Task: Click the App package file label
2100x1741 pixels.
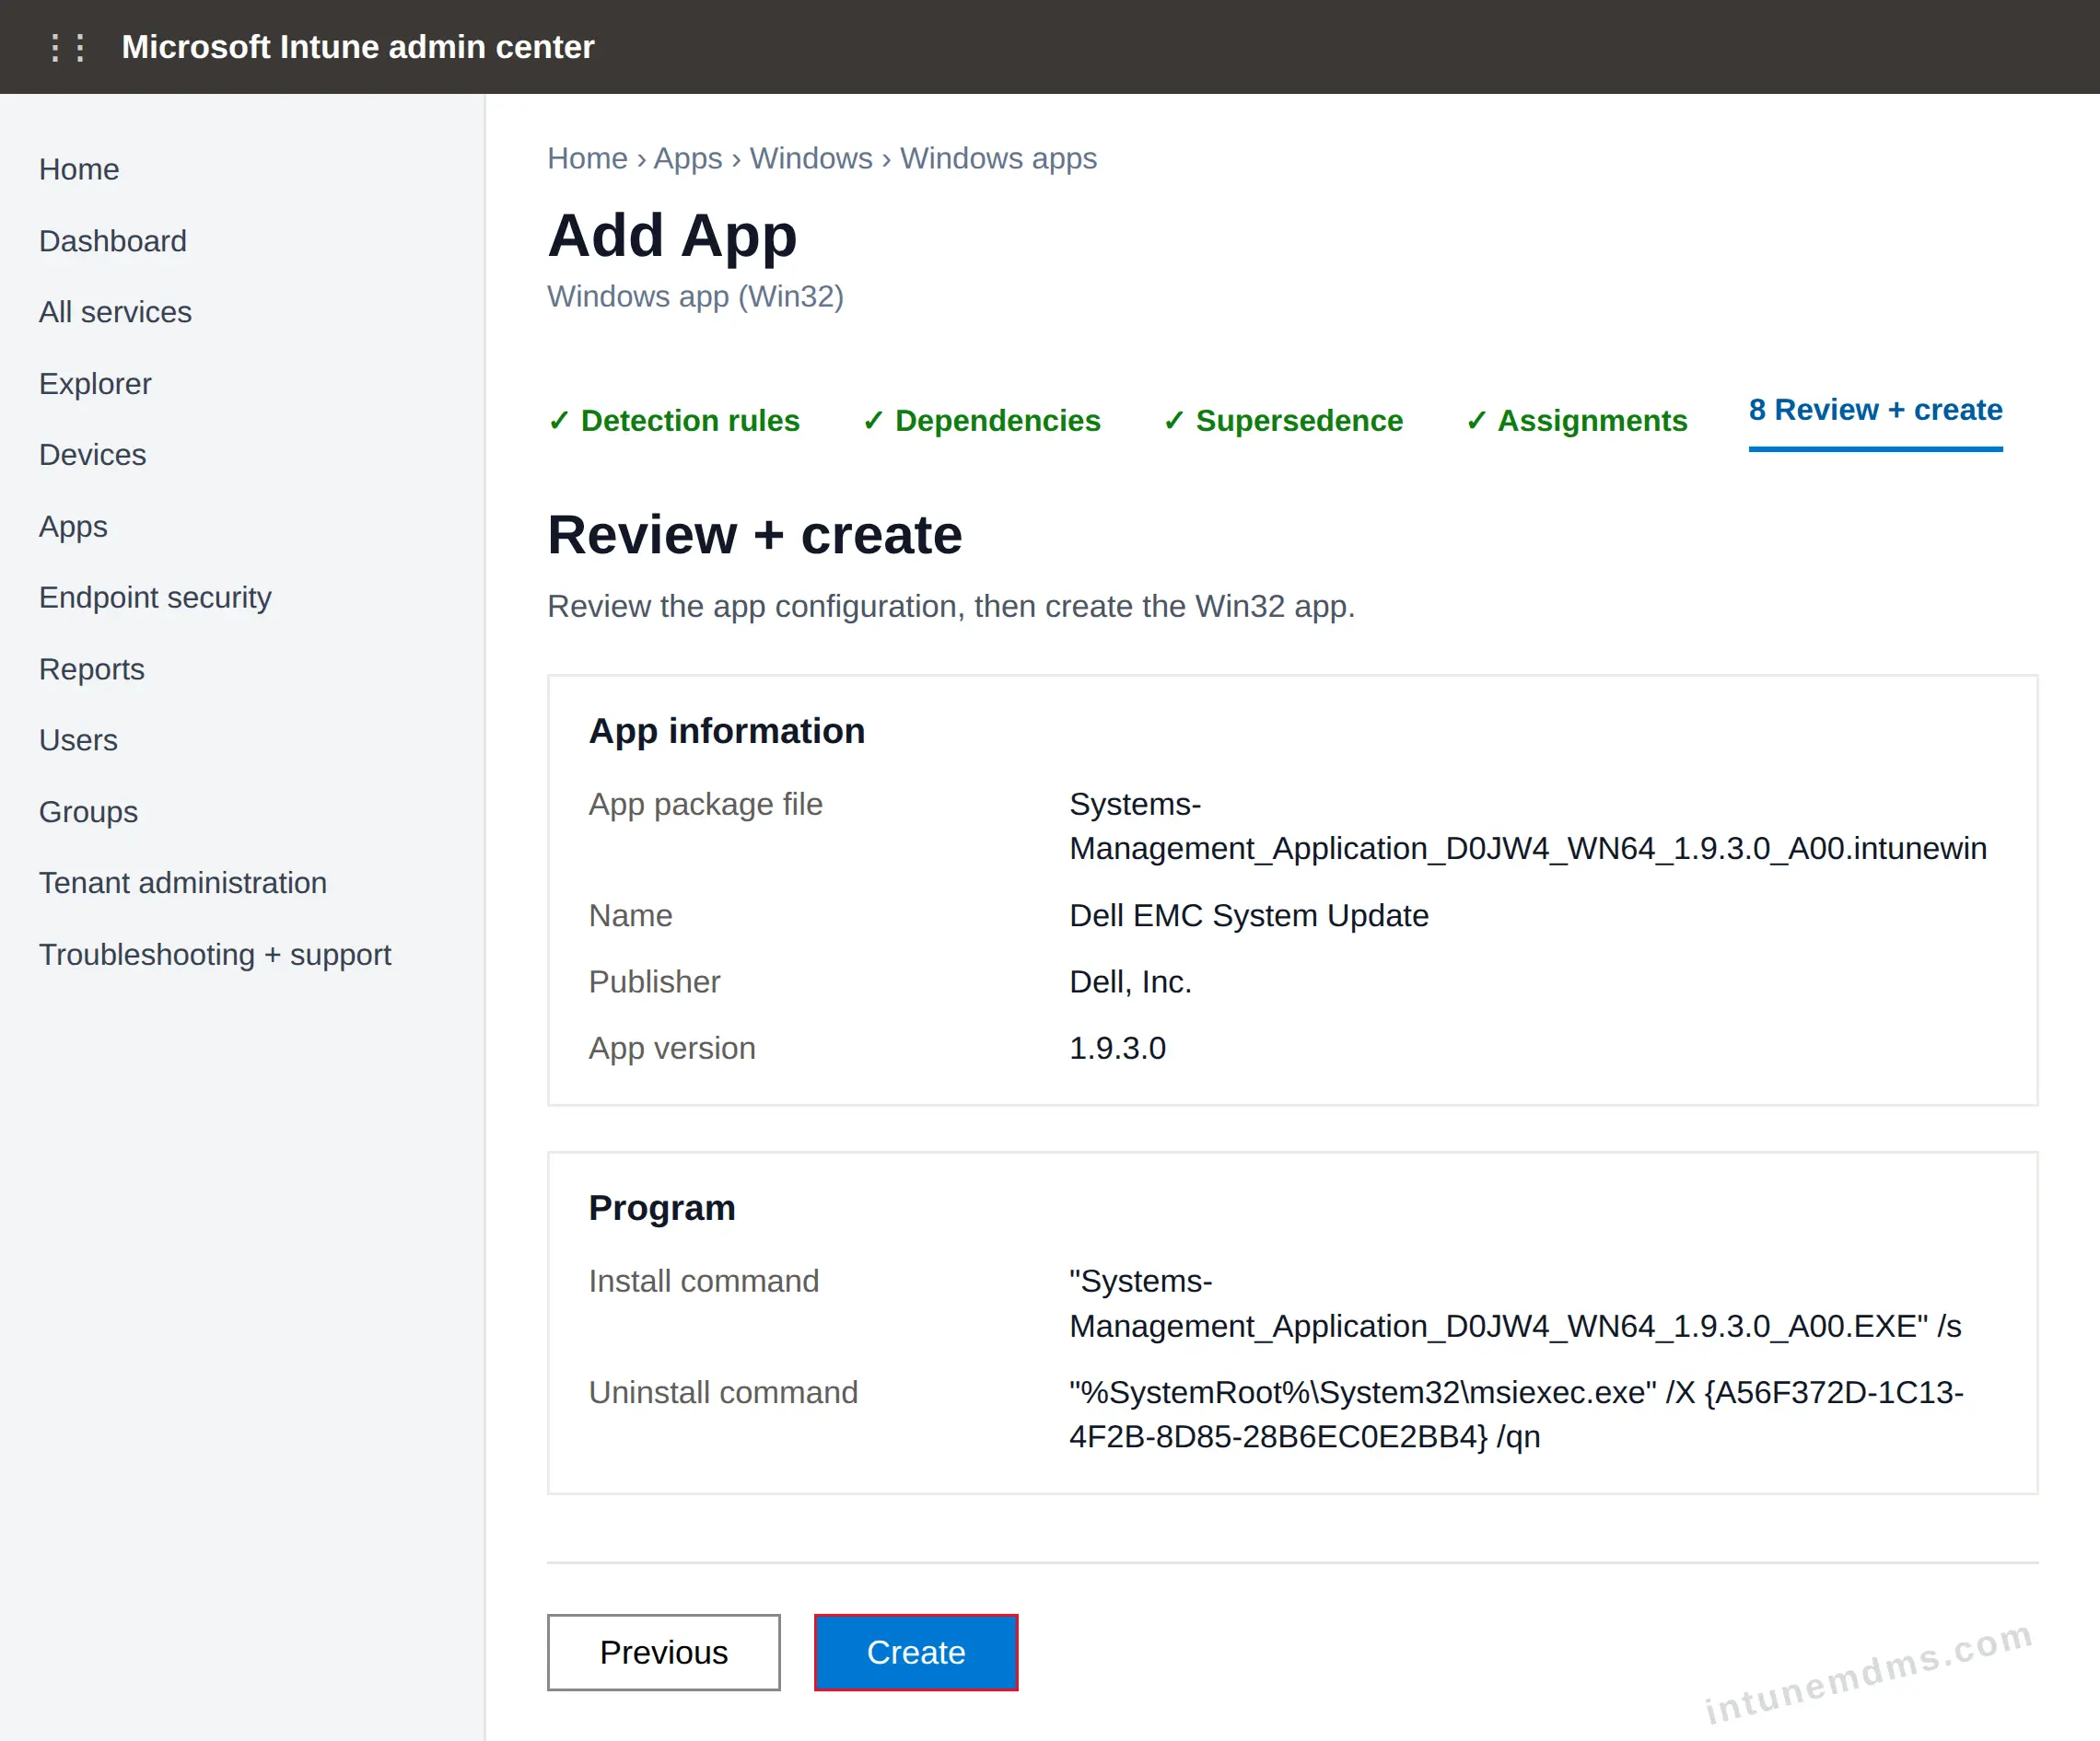Action: click(705, 805)
